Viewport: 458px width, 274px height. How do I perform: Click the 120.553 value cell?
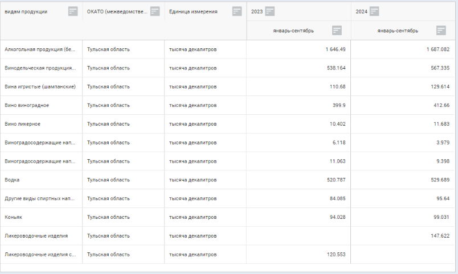tap(335, 255)
